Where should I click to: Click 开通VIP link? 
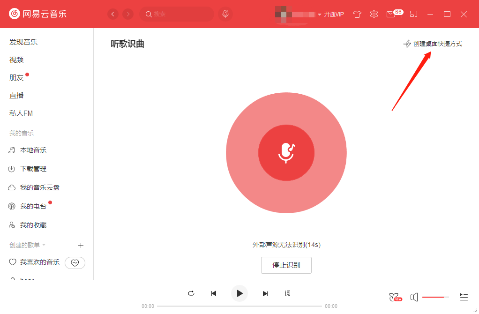[x=334, y=15]
